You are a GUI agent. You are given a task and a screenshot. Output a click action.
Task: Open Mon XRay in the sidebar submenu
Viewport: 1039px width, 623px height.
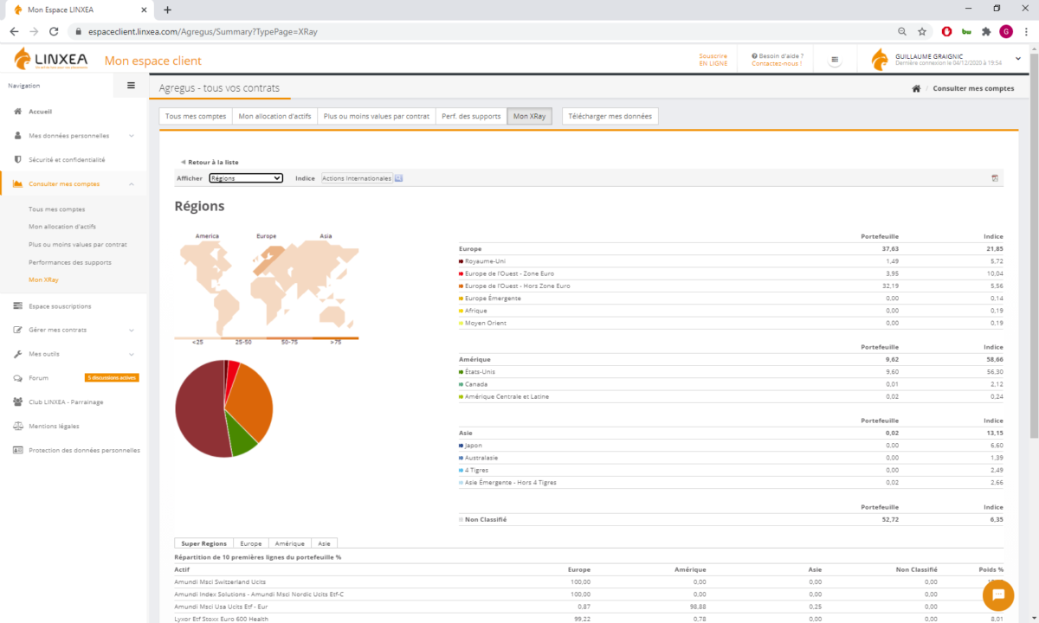43,279
